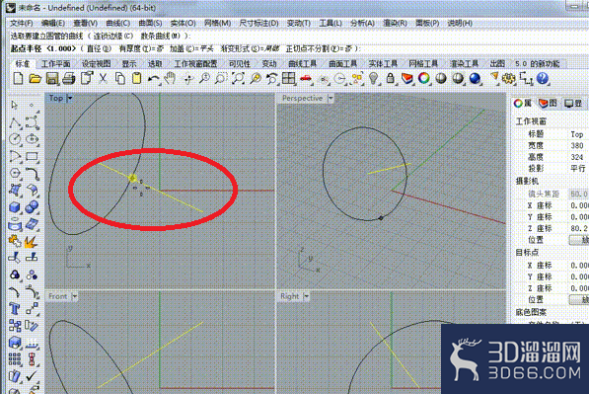
Task: Open the 渲染(R) menu
Action: click(395, 24)
